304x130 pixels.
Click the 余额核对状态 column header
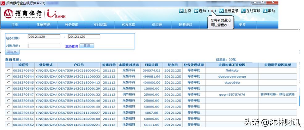(x=129, y=65)
